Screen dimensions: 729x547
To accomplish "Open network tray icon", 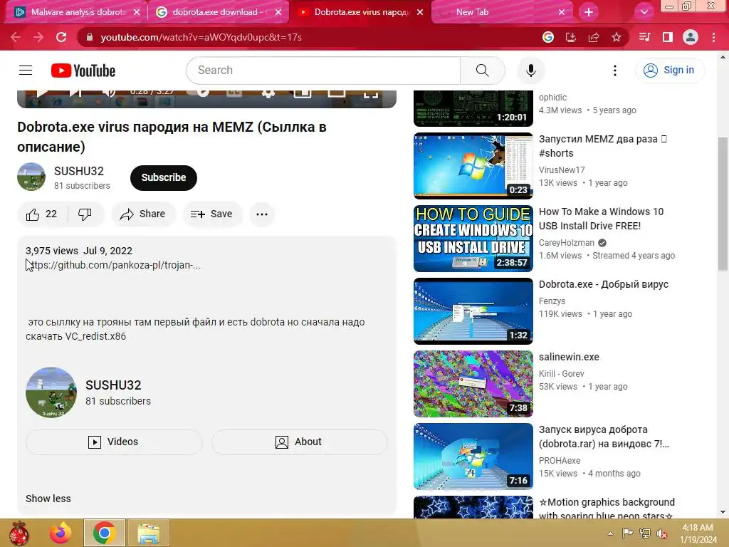I will (645, 533).
